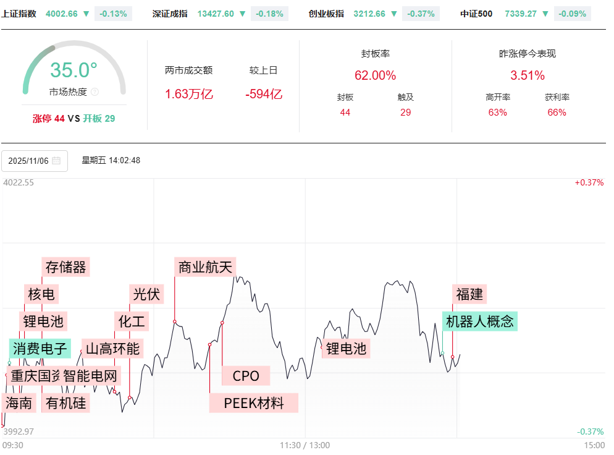Click the down arrow beside 深证成指

(x=242, y=14)
